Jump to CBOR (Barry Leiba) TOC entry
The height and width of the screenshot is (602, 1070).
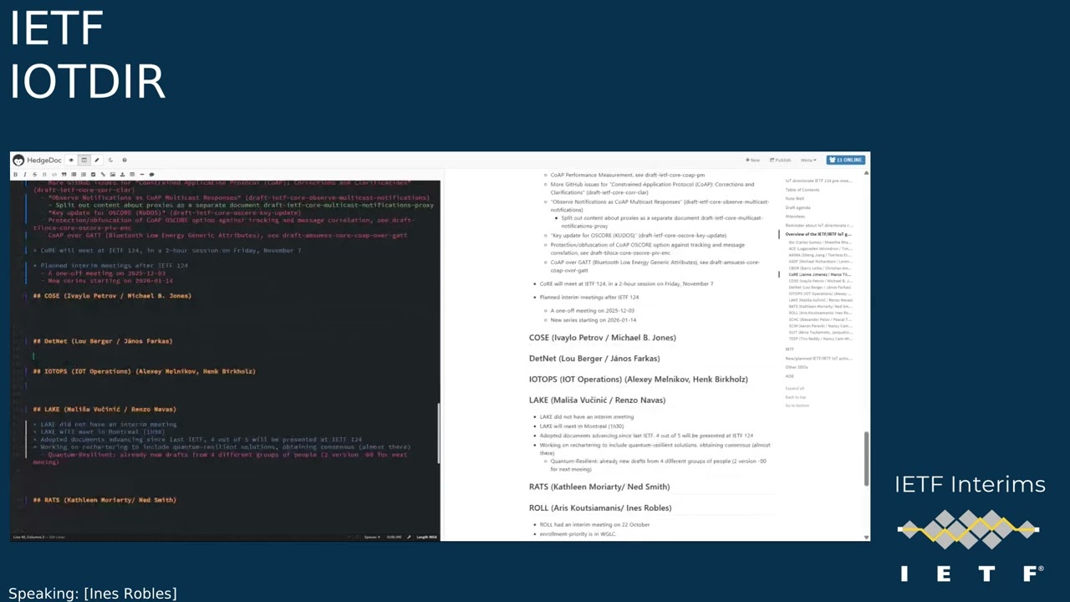[x=820, y=268]
